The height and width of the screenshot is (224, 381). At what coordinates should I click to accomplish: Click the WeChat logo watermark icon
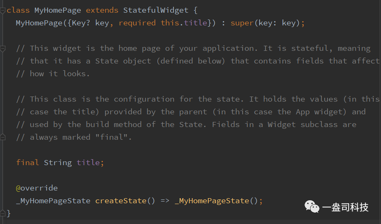point(312,207)
